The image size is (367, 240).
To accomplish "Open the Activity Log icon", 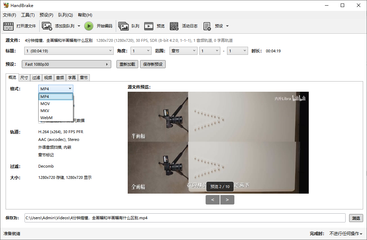I will [174, 26].
